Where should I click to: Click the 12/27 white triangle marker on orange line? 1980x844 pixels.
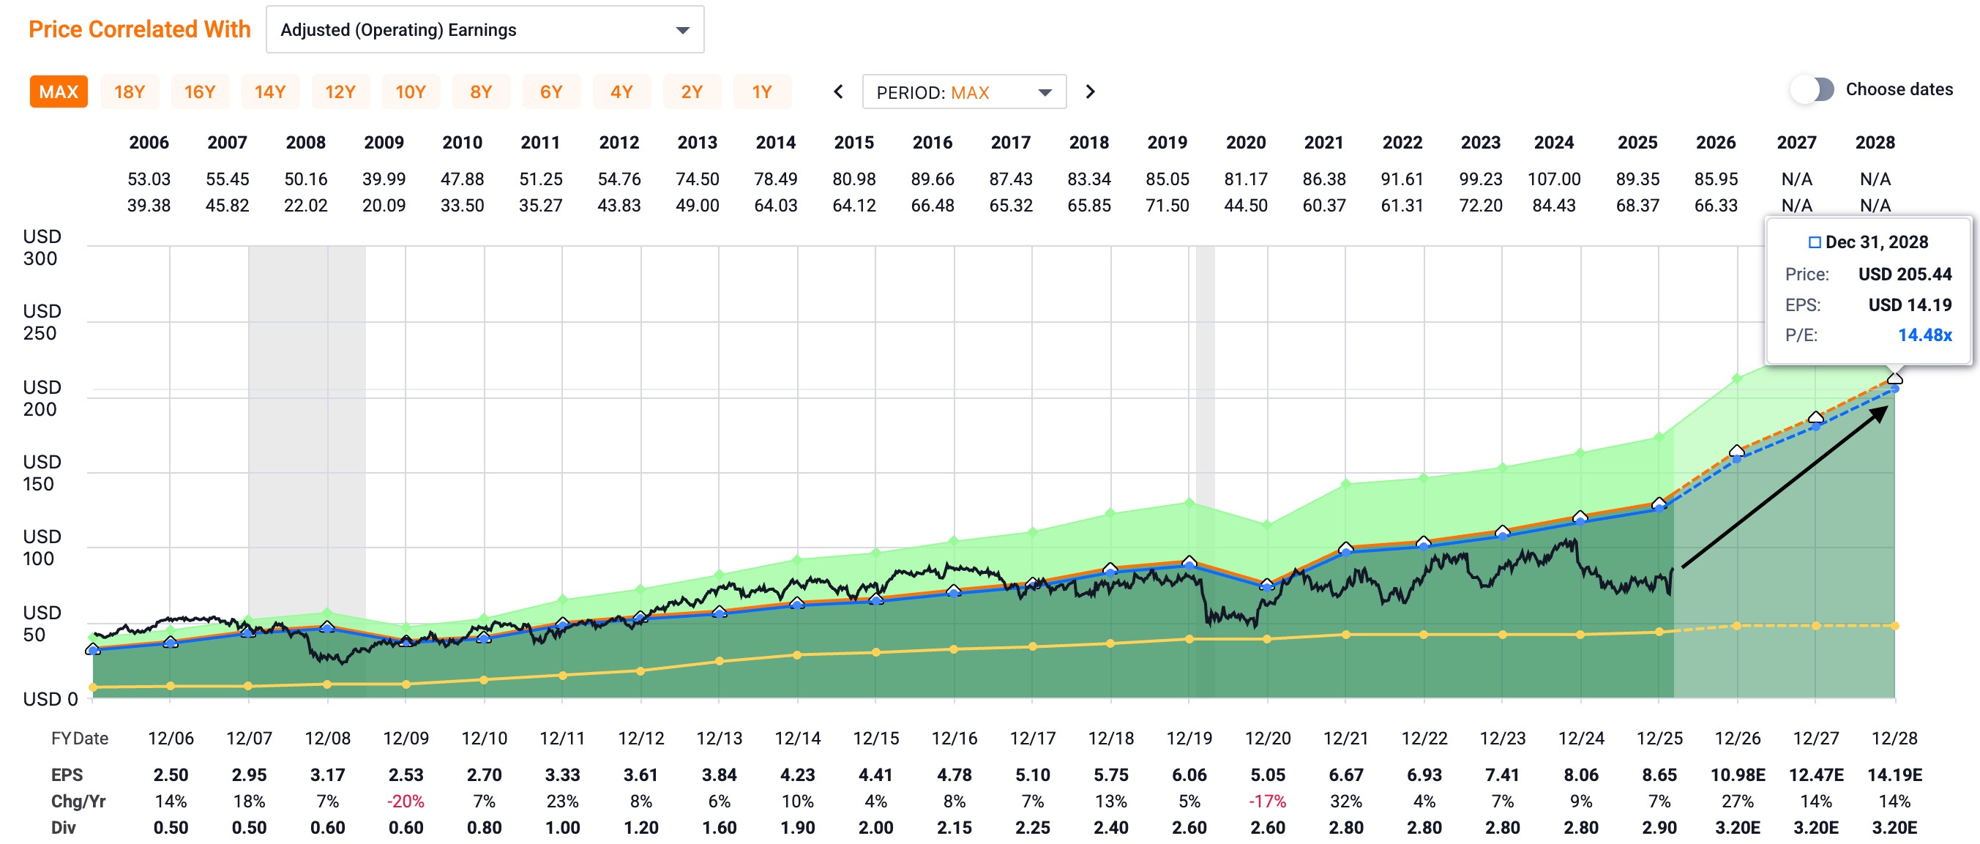[1815, 417]
